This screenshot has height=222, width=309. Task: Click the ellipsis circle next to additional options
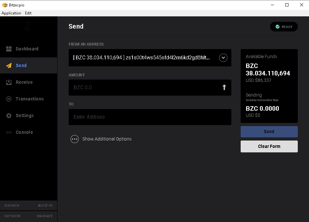(74, 139)
